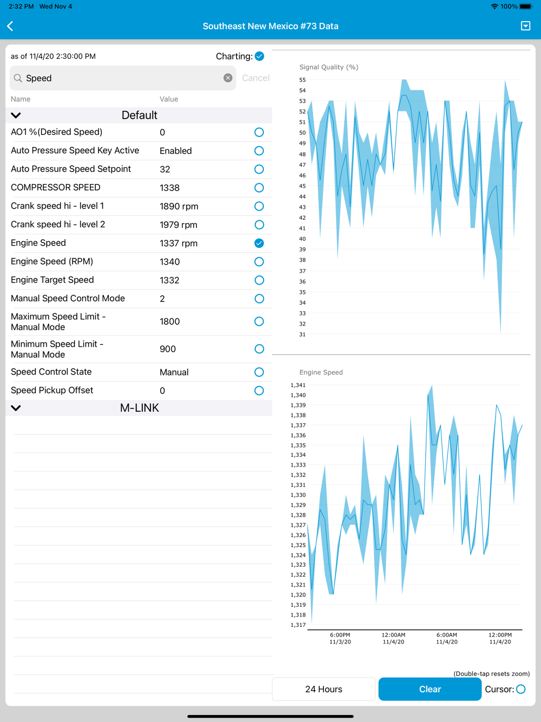Open the 24 Hours range selector

pyautogui.click(x=324, y=689)
